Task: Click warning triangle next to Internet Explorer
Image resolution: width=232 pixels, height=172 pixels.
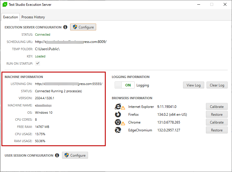Action: tap(123, 108)
